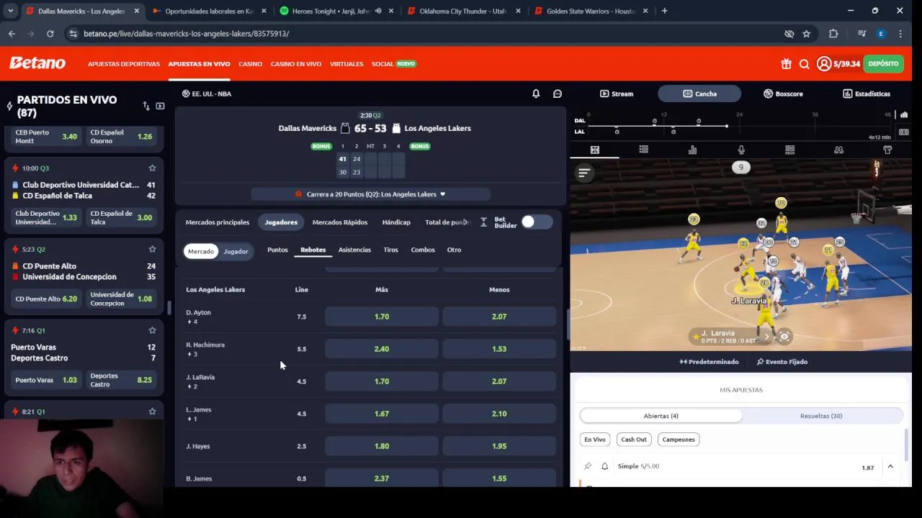Select Abiertas (4) bets segment
The image size is (922, 518).
(661, 416)
